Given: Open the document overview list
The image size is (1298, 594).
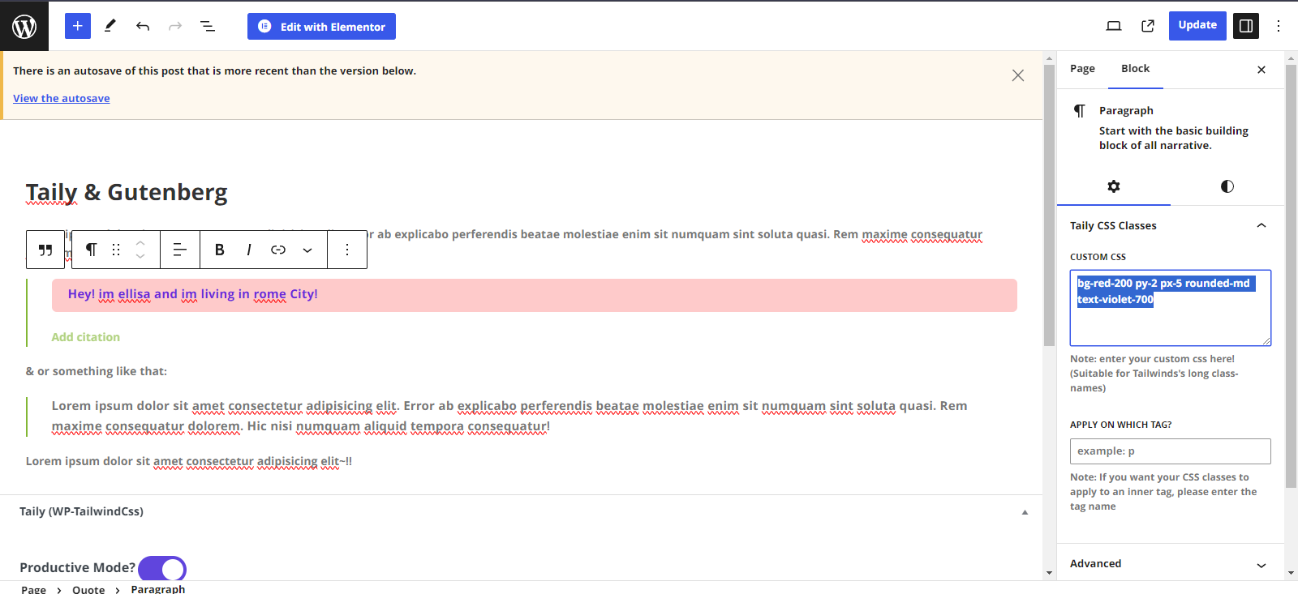Looking at the screenshot, I should click(x=208, y=26).
